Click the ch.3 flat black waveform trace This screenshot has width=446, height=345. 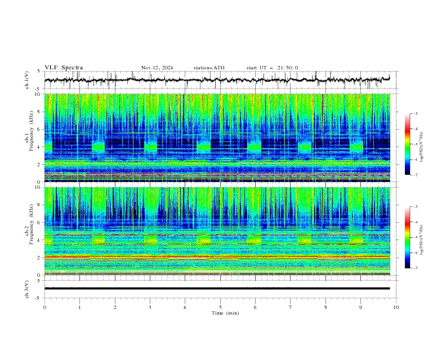tap(217, 289)
